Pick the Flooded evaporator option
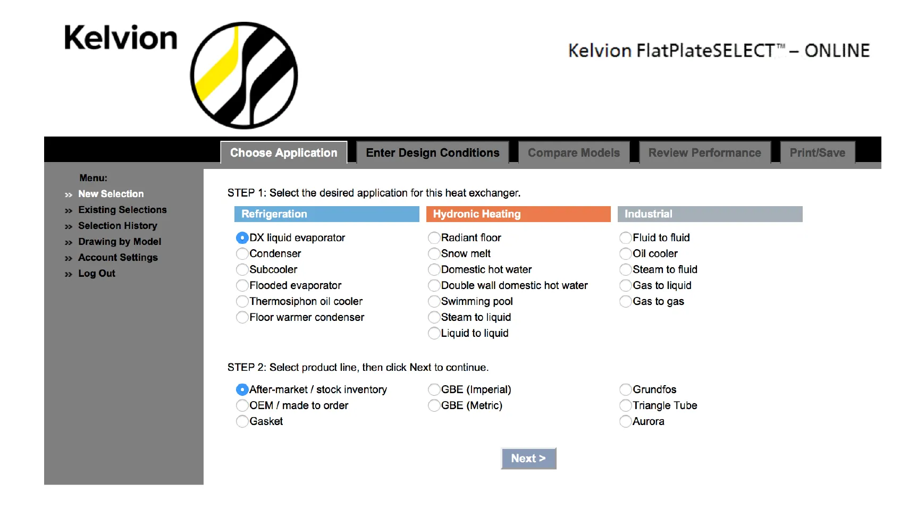The height and width of the screenshot is (518, 917). click(x=242, y=285)
